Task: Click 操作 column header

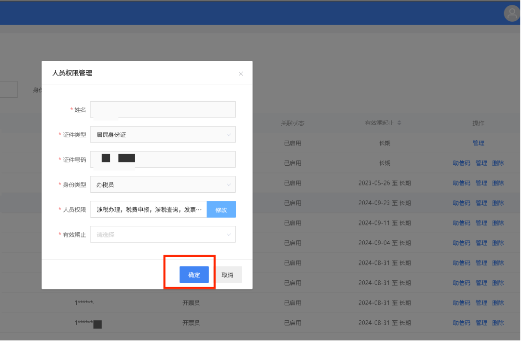Action: pos(479,123)
